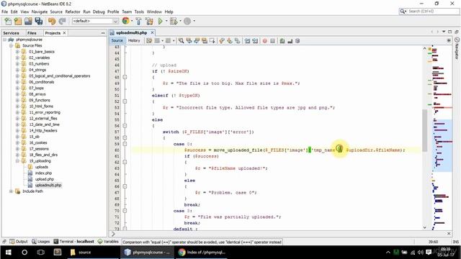Select upload.php in project tree
Viewport: 461px width, 259px height.
click(x=45, y=179)
